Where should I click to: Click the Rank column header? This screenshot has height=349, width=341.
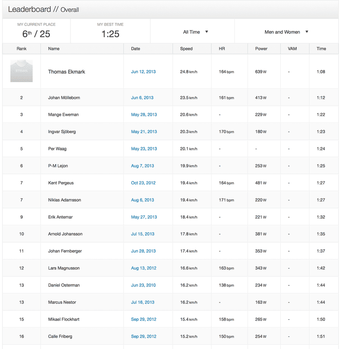pos(21,48)
